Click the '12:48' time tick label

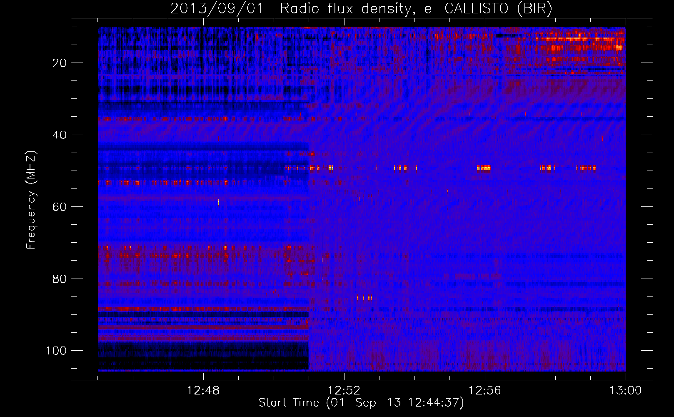[x=203, y=391]
